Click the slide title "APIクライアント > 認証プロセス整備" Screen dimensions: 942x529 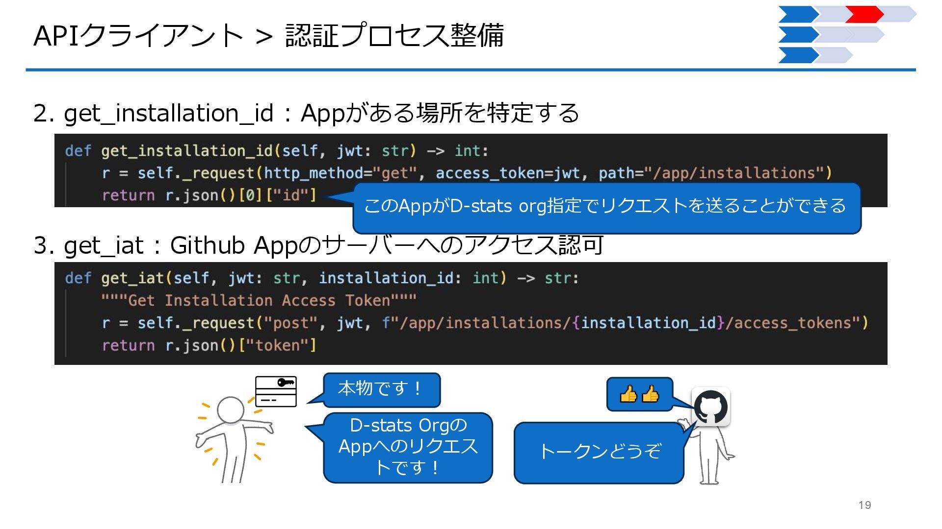[268, 36]
